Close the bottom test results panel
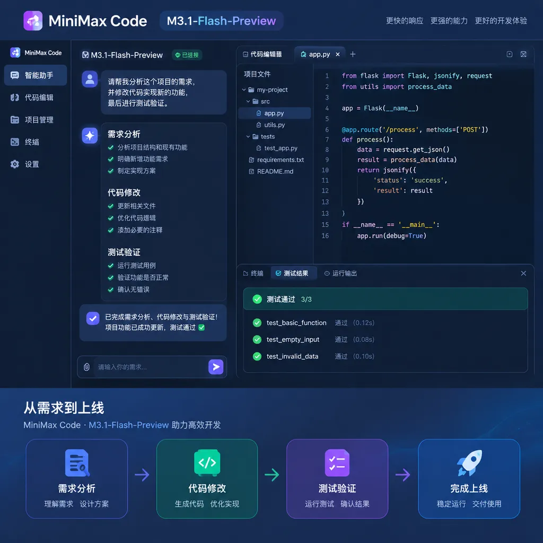Screen dimensions: 543x543 pyautogui.click(x=523, y=273)
